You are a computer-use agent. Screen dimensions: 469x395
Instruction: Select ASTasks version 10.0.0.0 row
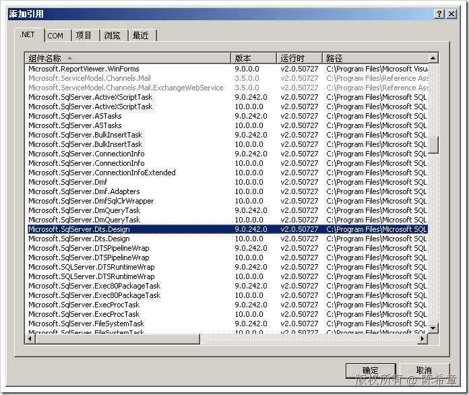[227, 125]
